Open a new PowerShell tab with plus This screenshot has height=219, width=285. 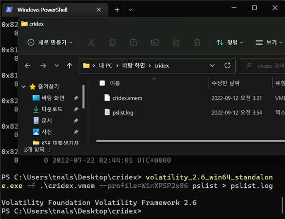coord(117,10)
